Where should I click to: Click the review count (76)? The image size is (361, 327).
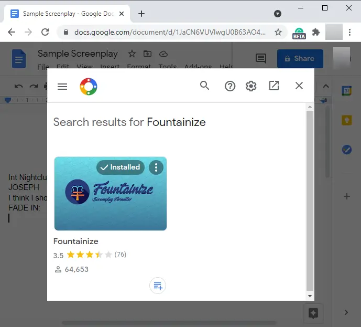(x=121, y=255)
